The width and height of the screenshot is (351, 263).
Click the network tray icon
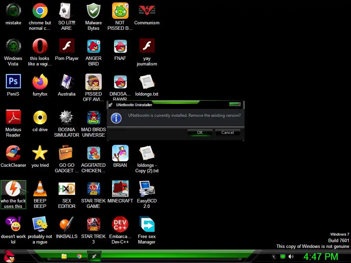click(283, 256)
